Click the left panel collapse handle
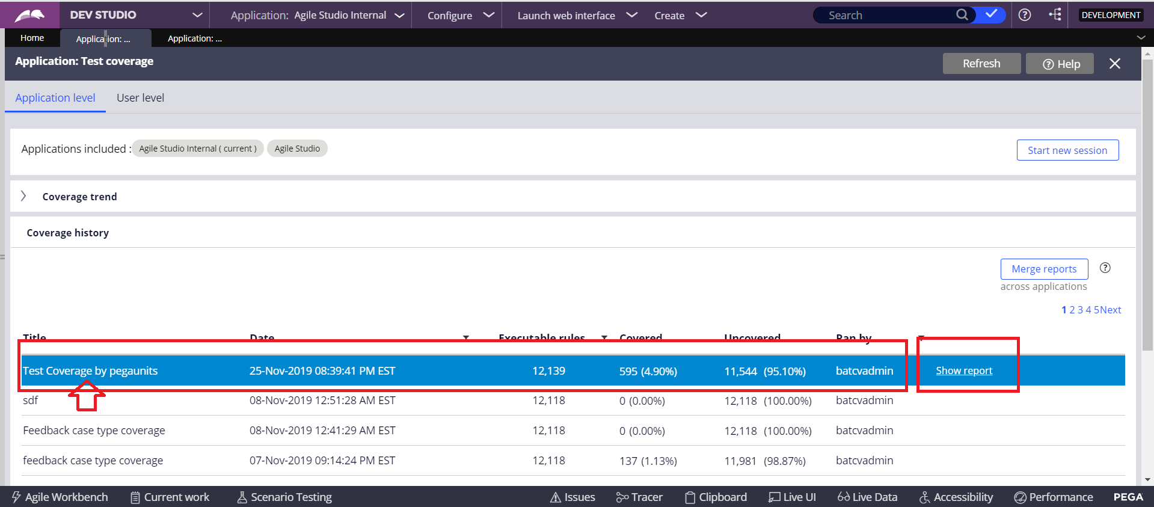The image size is (1154, 507). (x=2, y=257)
